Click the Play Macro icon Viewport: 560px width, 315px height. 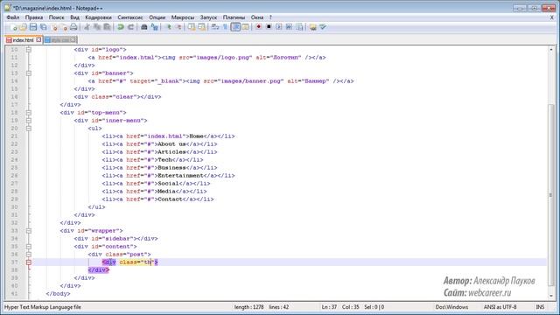tap(279, 27)
